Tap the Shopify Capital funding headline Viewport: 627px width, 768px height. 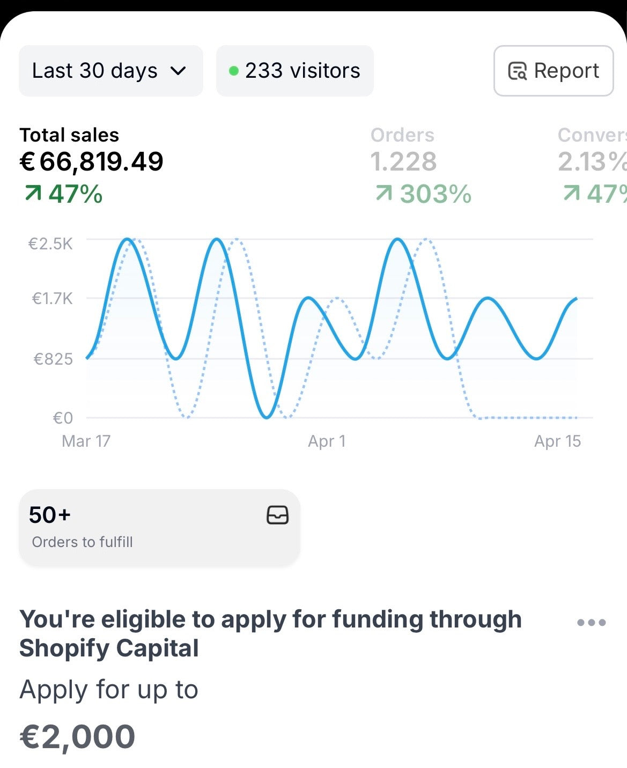pos(270,633)
